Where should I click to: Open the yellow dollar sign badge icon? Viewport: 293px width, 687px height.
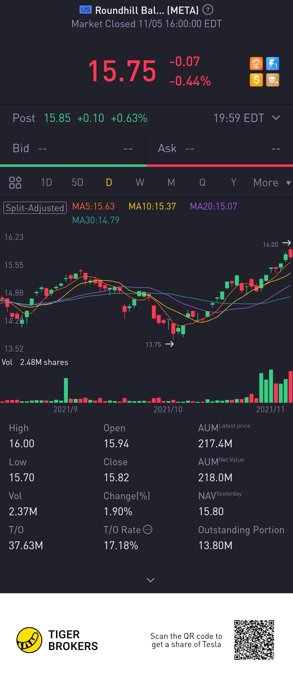[x=256, y=80]
